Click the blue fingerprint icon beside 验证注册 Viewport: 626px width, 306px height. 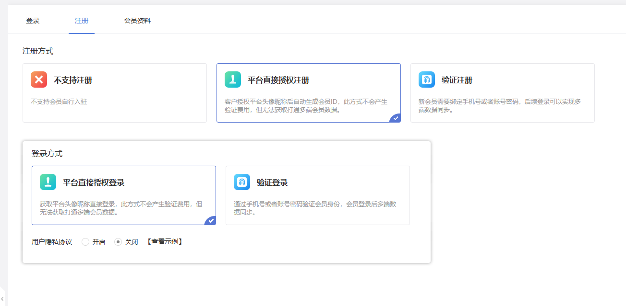[x=427, y=79]
